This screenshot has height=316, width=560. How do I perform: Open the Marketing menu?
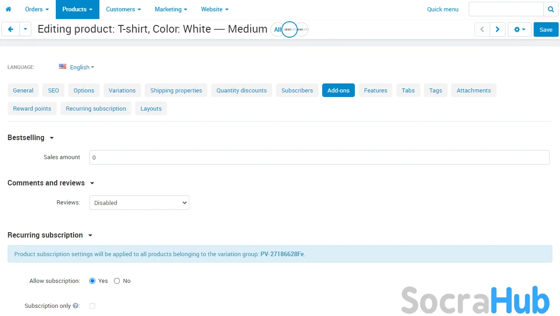(171, 9)
